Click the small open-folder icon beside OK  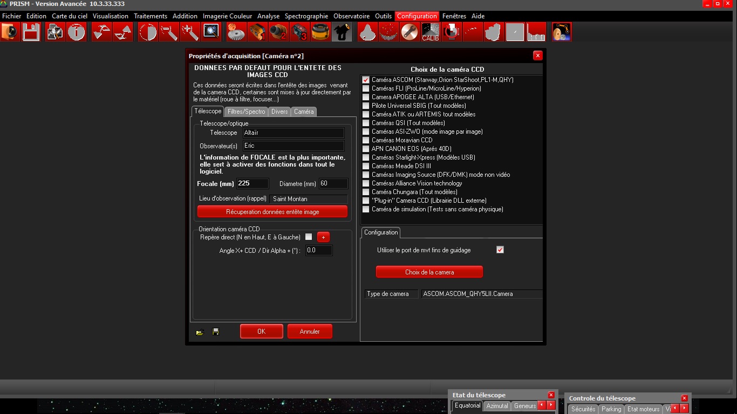(200, 332)
